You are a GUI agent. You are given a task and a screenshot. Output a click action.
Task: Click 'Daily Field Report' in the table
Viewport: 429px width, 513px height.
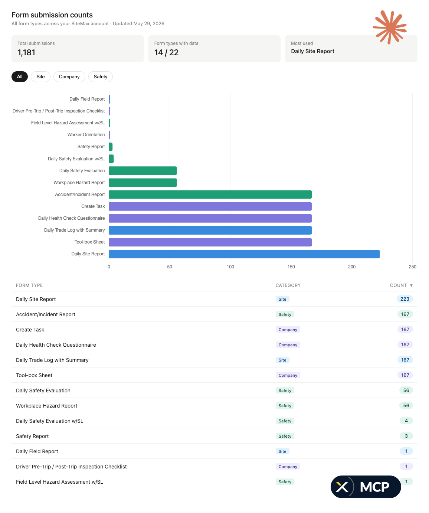[37, 451]
